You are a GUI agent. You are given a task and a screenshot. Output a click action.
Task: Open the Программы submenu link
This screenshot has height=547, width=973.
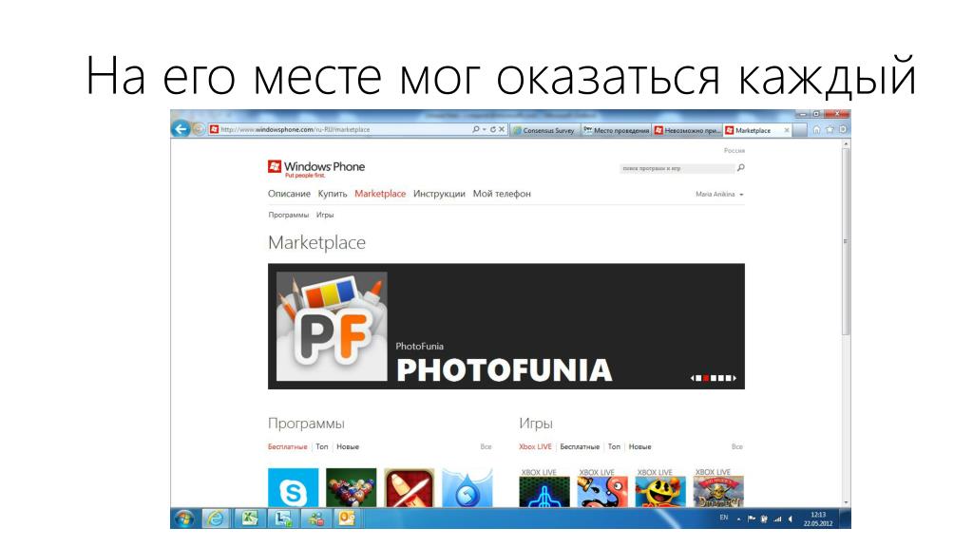289,215
